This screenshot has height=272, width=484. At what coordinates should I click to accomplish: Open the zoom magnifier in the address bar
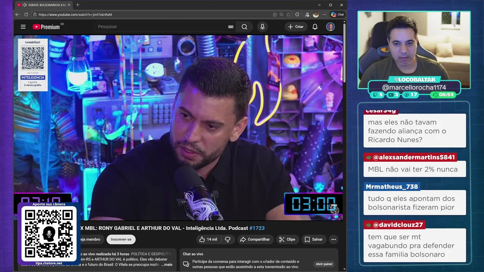click(x=282, y=14)
